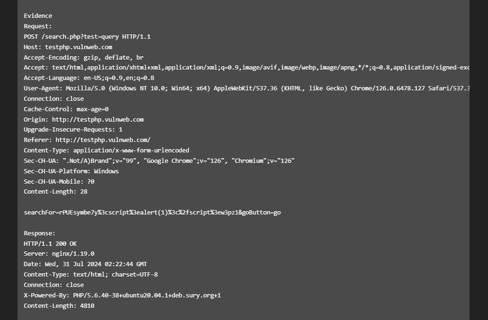Click the Request: label
This screenshot has height=320, width=488.
coord(38,26)
